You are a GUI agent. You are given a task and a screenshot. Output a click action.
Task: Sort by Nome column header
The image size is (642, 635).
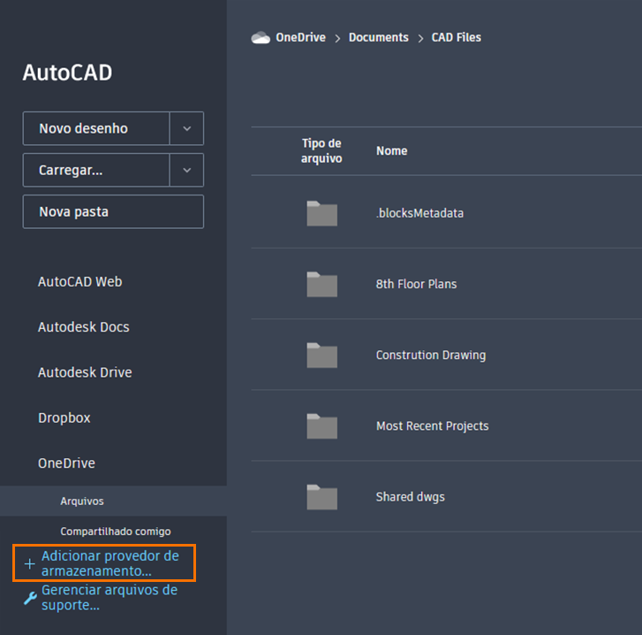point(392,151)
